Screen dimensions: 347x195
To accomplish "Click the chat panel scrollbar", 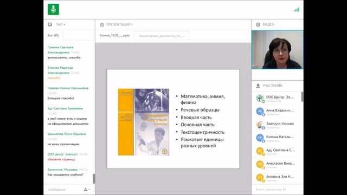I will click(x=94, y=178).
